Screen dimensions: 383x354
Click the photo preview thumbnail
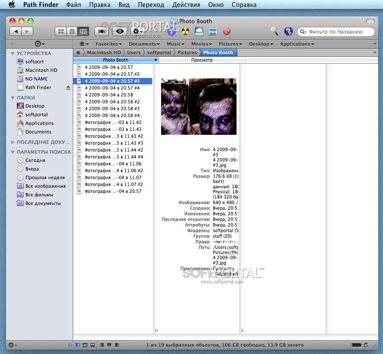(199, 106)
